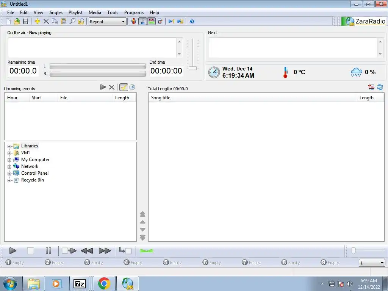The width and height of the screenshot is (388, 291).
Task: Expand the Recycle Bin tree node
Action: coord(9,180)
